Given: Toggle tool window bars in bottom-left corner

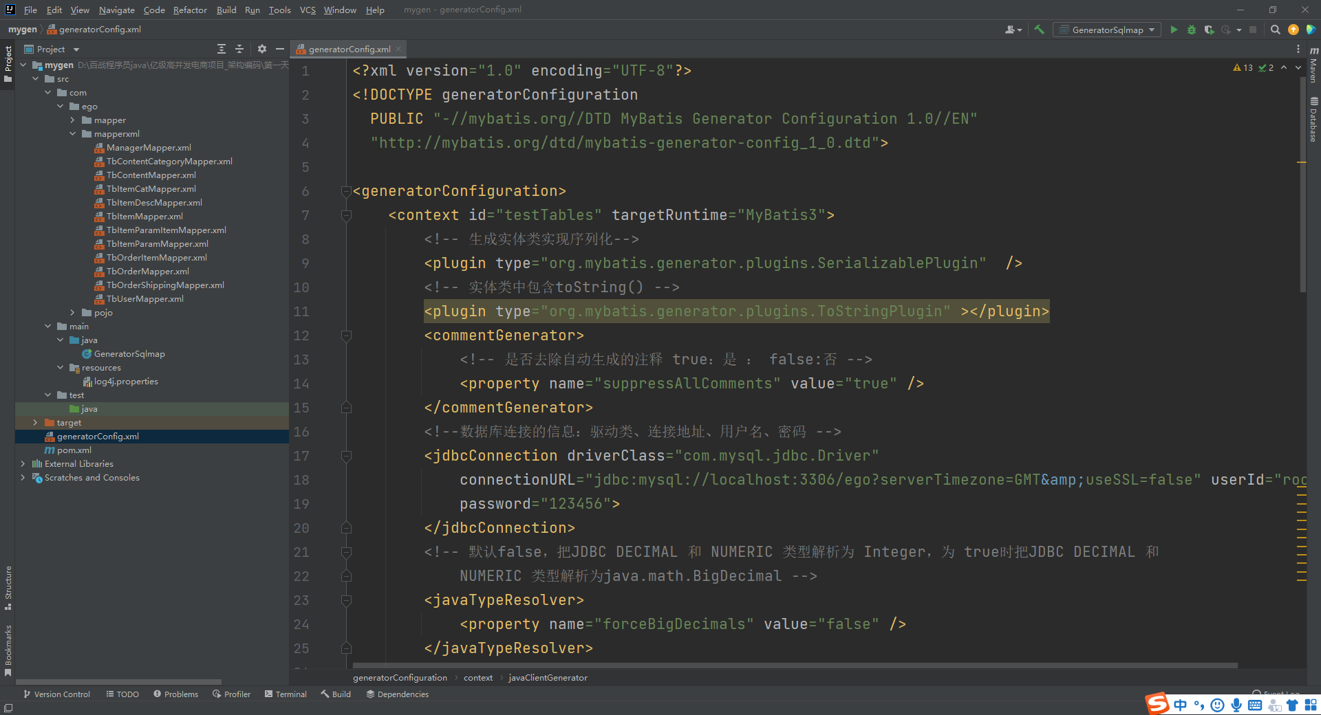Looking at the screenshot, I should click(8, 707).
